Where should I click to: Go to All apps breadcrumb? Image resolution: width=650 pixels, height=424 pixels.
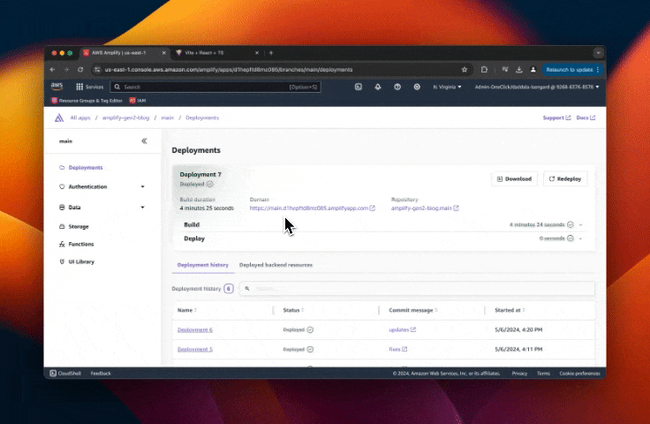80,117
